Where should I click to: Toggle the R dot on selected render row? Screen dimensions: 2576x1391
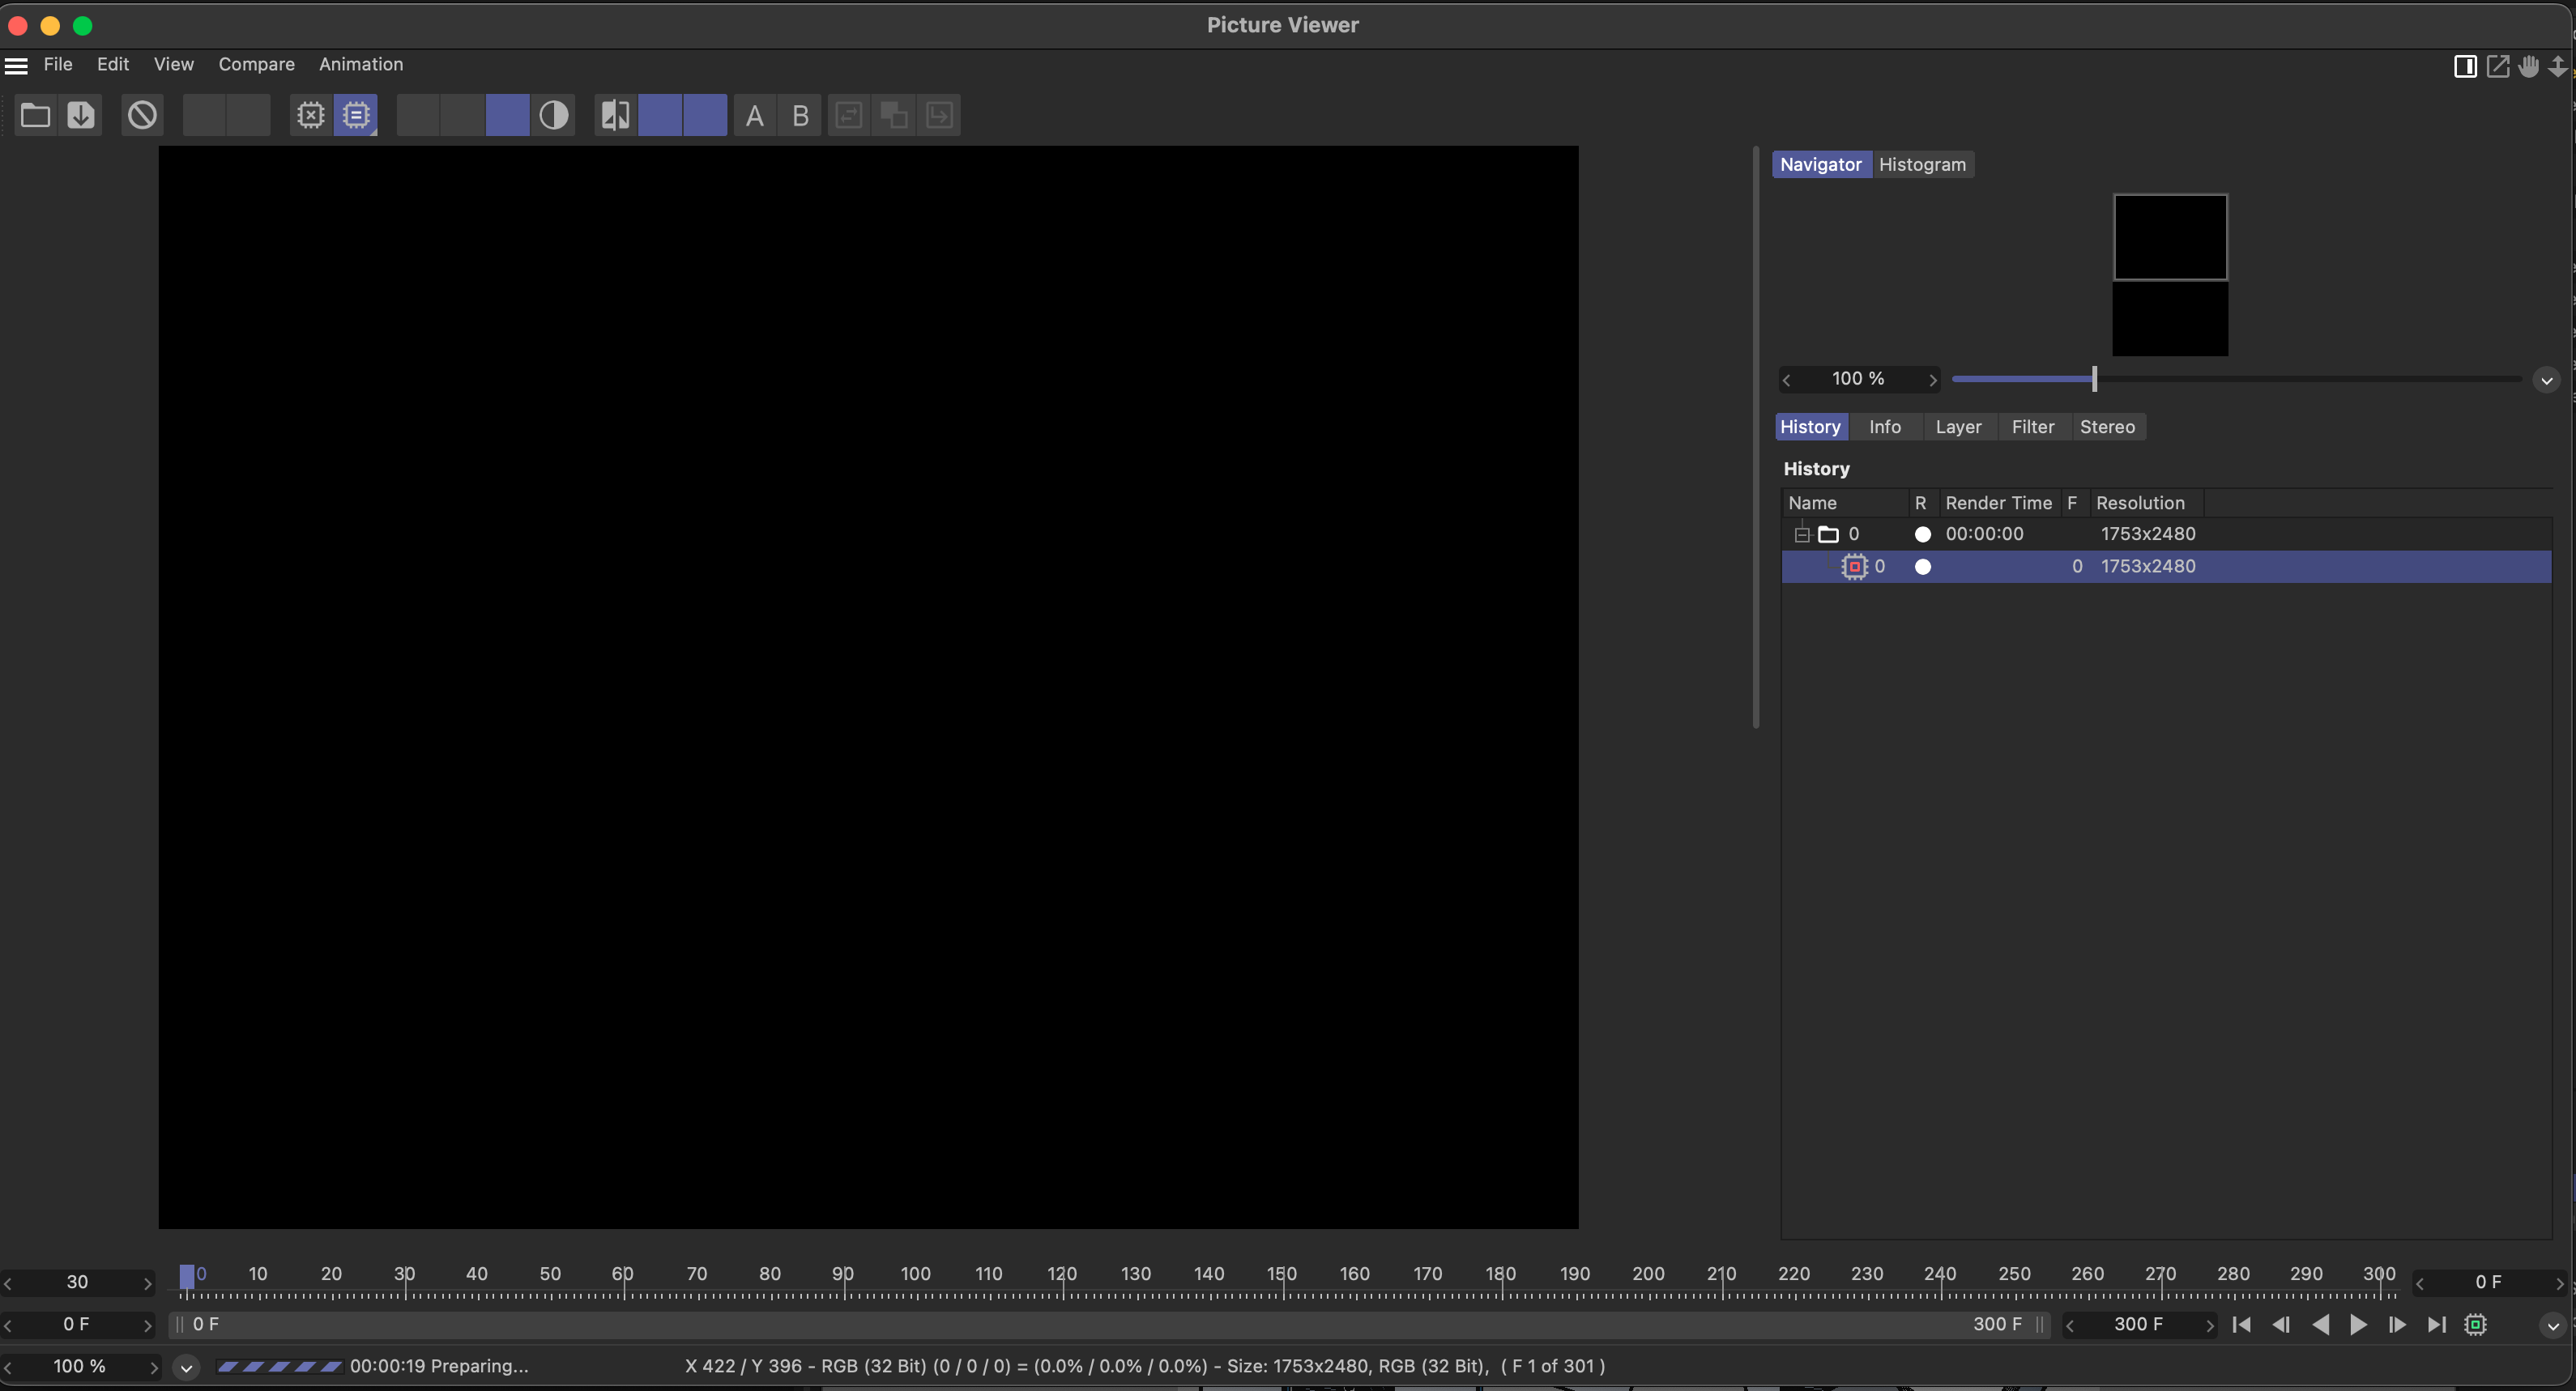pos(1922,567)
